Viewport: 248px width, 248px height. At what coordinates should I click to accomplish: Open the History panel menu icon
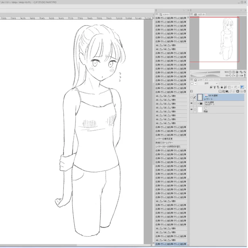click(157, 14)
